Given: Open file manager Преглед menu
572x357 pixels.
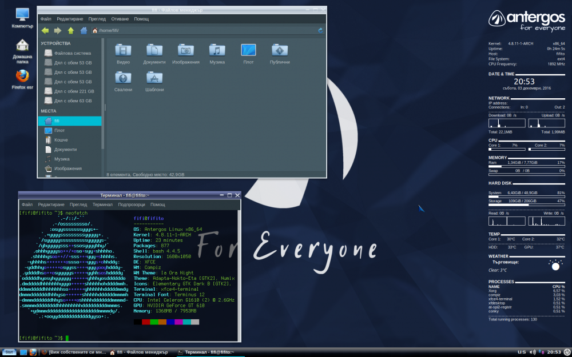Looking at the screenshot, I should [x=97, y=19].
